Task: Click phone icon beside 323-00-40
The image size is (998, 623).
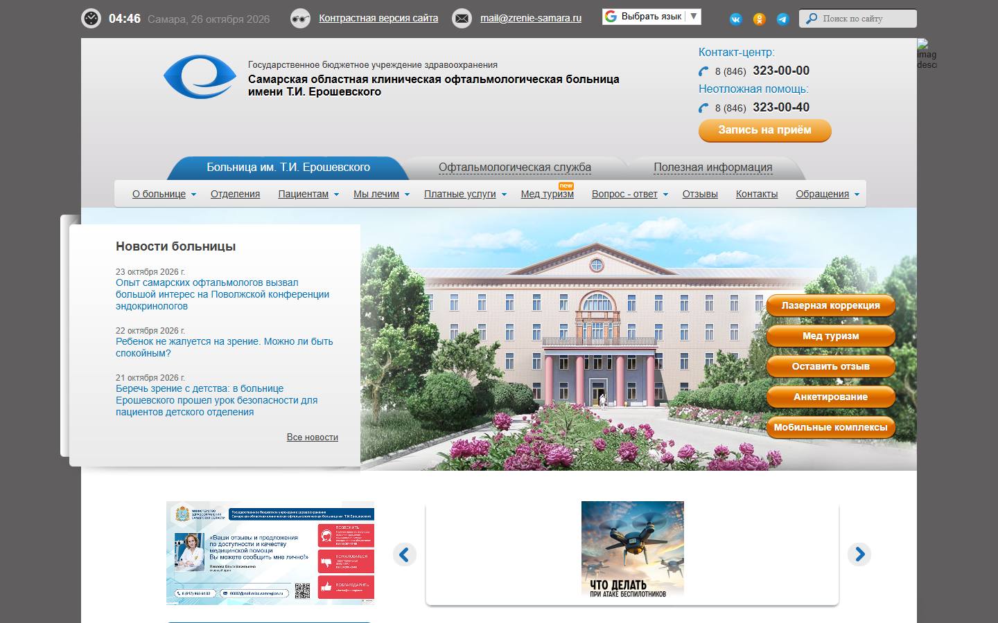Action: 703,108
